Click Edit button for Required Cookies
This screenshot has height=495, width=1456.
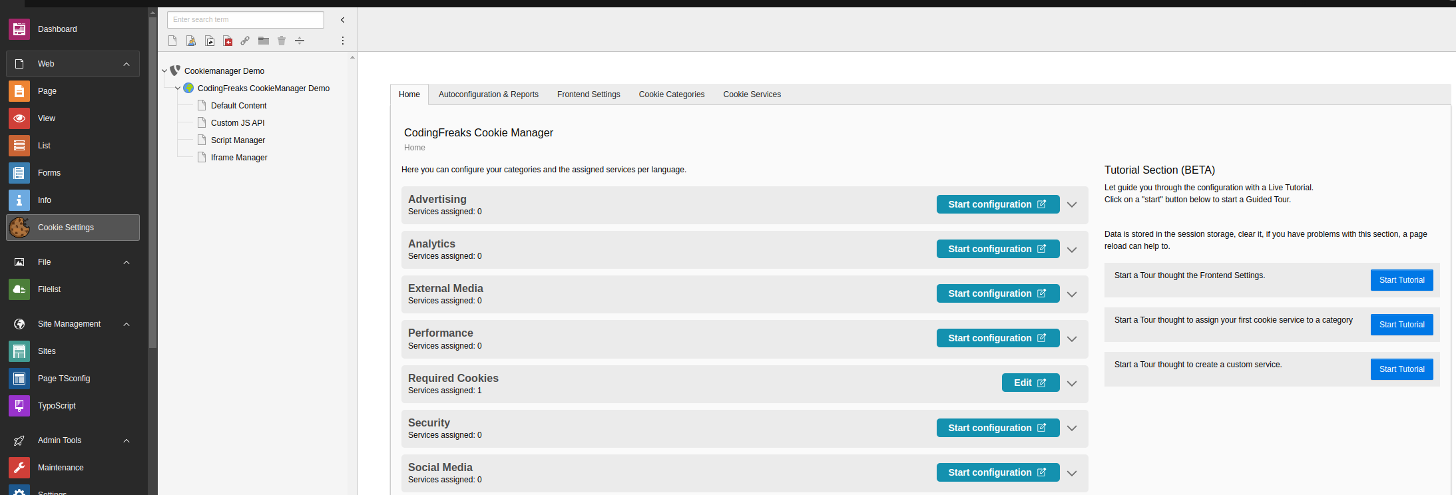pos(1030,383)
